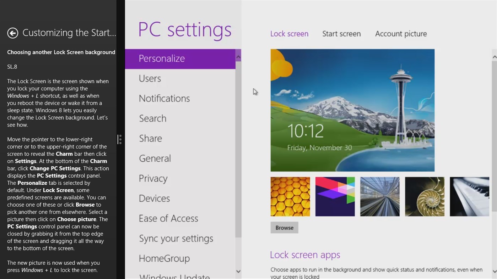Open the Account picture tab
Screen dimensions: 497x279
point(401,34)
